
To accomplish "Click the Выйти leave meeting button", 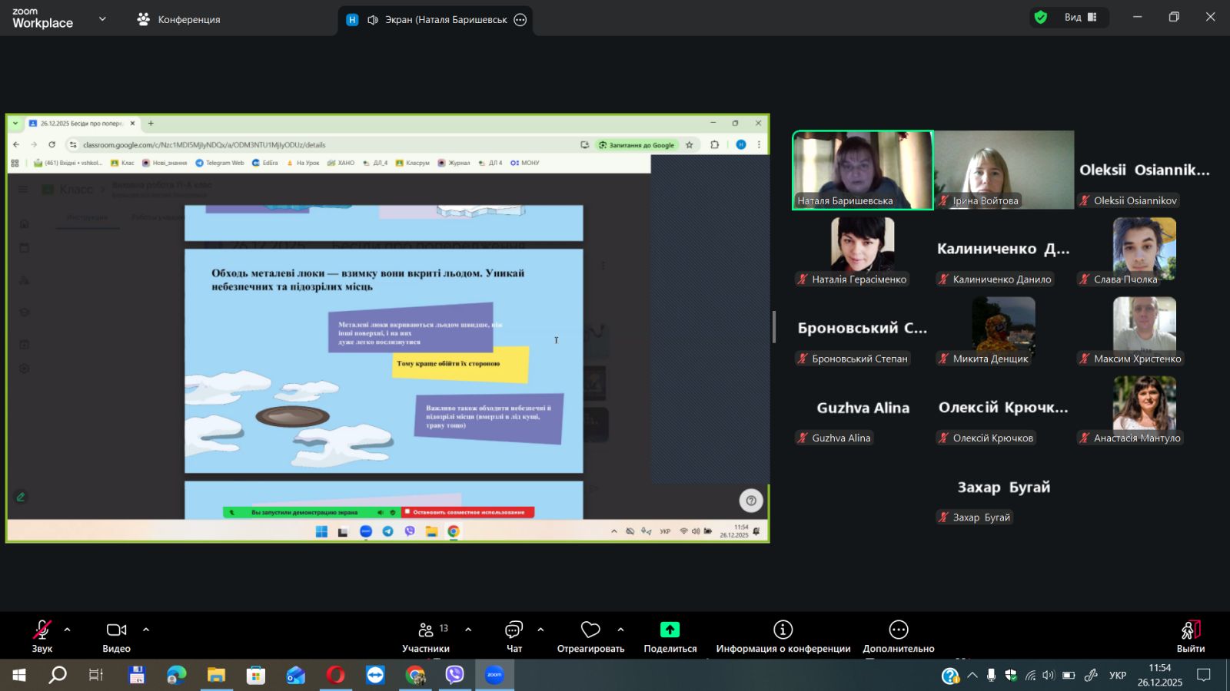I will click(1190, 636).
